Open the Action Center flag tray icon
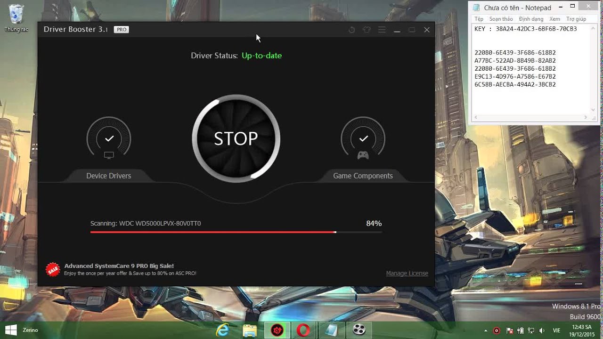603x339 pixels. tap(509, 331)
